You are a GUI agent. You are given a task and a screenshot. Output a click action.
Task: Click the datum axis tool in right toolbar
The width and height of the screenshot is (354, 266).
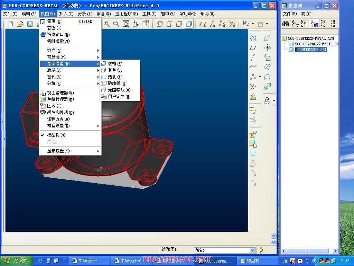(x=253, y=57)
